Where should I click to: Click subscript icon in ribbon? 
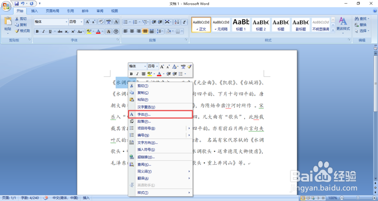point(67,32)
